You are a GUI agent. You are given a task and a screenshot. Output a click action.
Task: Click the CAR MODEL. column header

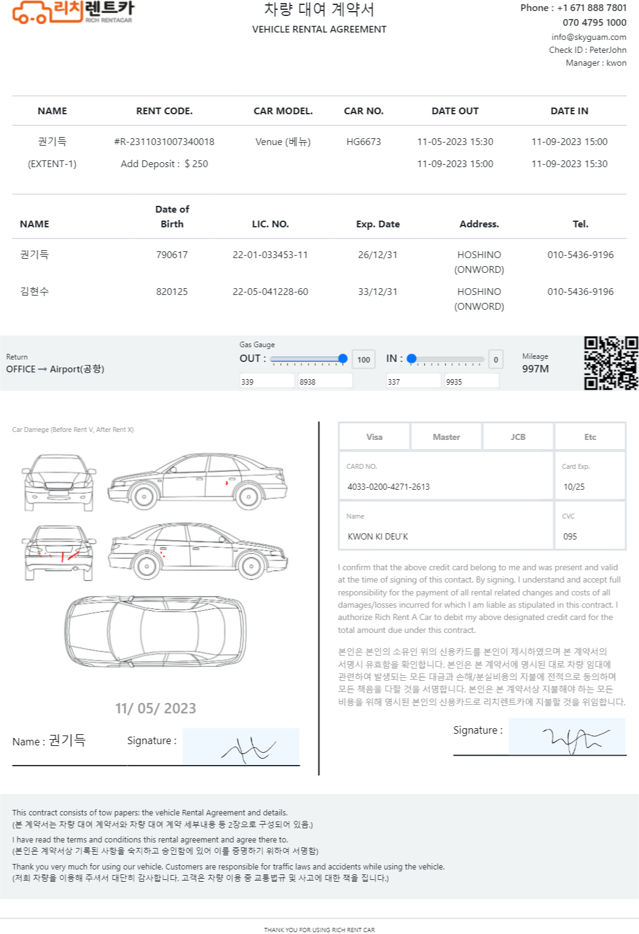click(283, 111)
